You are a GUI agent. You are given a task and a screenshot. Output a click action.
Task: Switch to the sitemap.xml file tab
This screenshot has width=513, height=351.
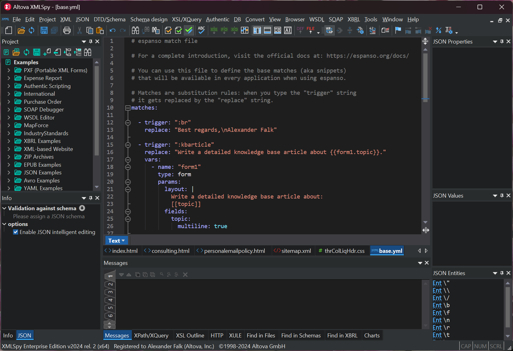coord(293,251)
